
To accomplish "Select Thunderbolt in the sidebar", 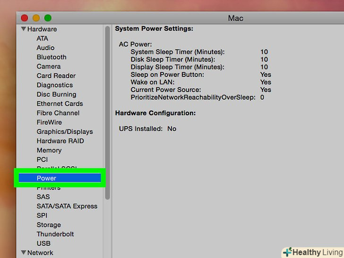I will pos(55,234).
